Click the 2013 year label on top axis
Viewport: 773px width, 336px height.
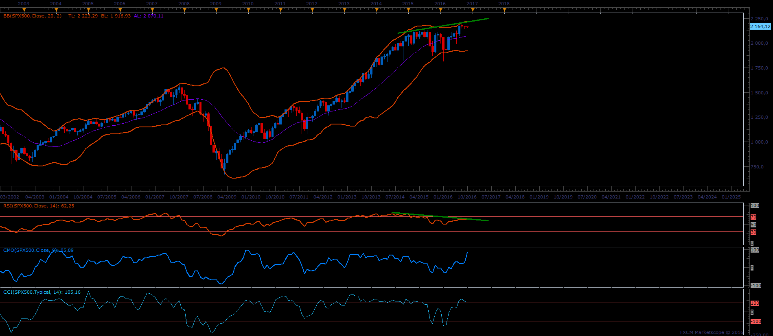click(344, 4)
